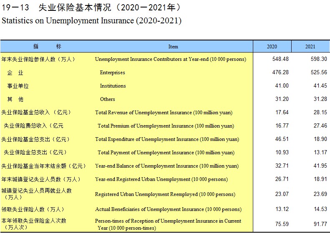
Task: Click Actual Beneficiaries of Unemployment Insurance label
Action: point(169,209)
